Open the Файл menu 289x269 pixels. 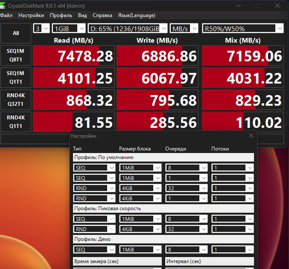[6, 15]
